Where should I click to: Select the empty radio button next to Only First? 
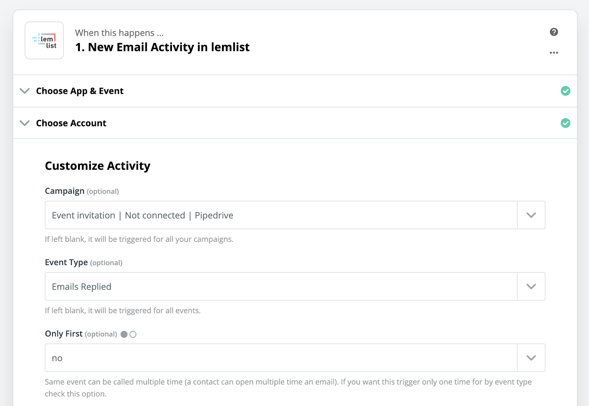133,334
